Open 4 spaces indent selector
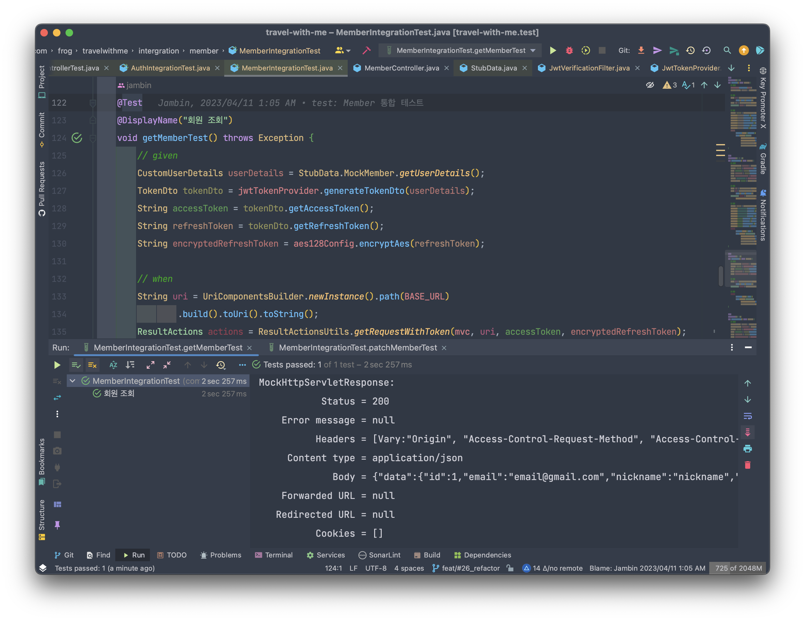The image size is (805, 621). pos(409,568)
